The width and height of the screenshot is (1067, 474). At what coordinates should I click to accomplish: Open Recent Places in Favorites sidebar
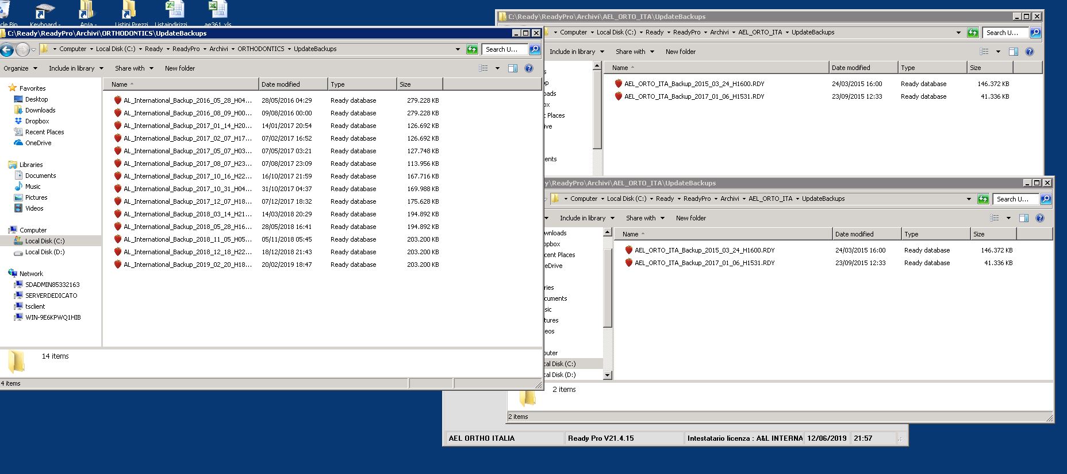pos(44,132)
